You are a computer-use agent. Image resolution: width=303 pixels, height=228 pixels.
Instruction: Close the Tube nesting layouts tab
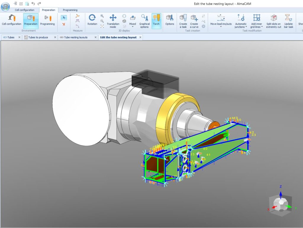tap(95, 37)
